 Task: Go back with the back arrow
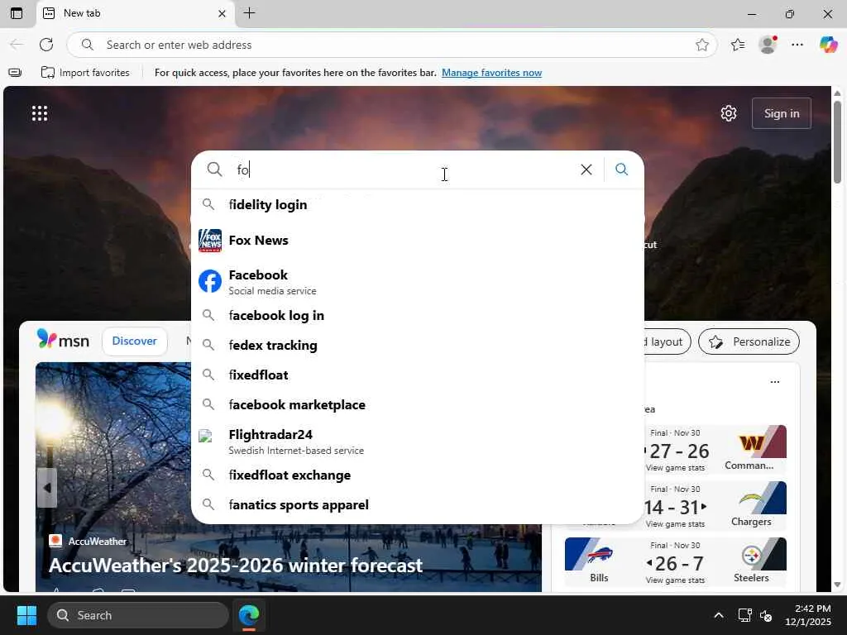17,45
